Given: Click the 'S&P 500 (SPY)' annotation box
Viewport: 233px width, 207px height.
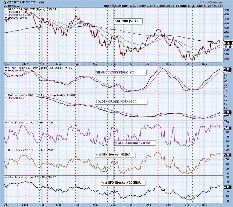Looking at the screenshot, I should (128, 21).
